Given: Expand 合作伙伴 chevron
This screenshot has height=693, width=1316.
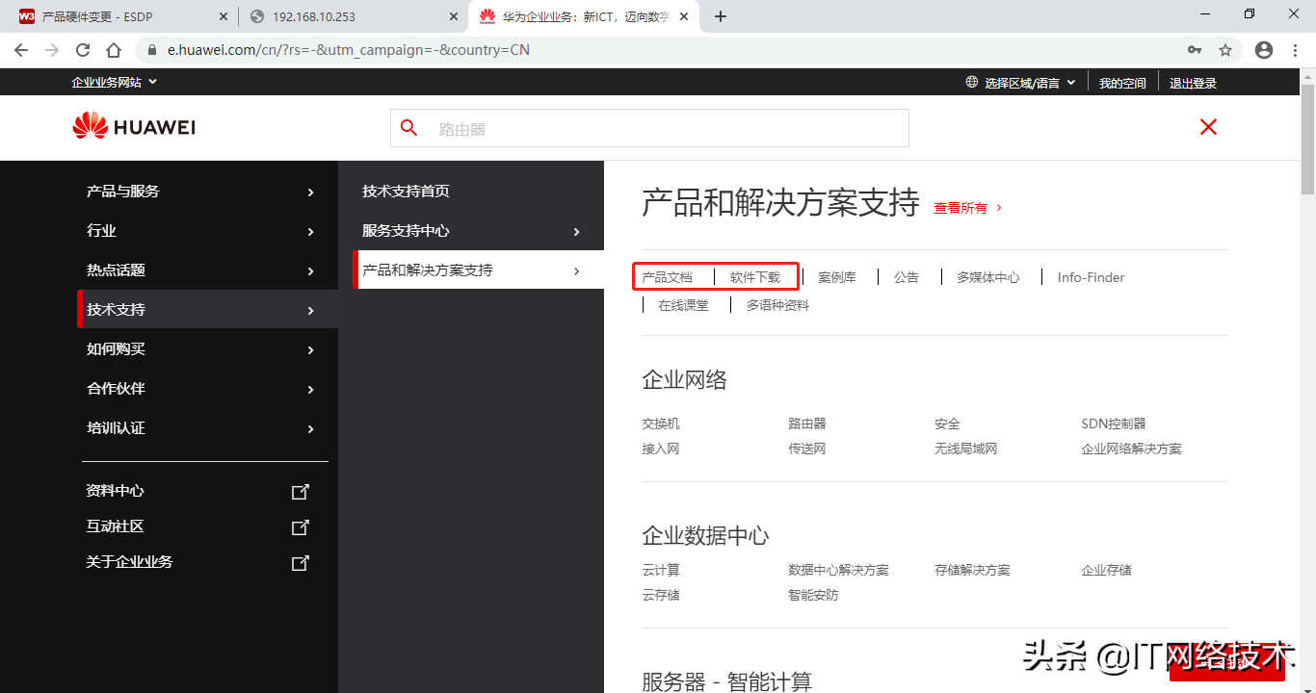Looking at the screenshot, I should tap(310, 389).
